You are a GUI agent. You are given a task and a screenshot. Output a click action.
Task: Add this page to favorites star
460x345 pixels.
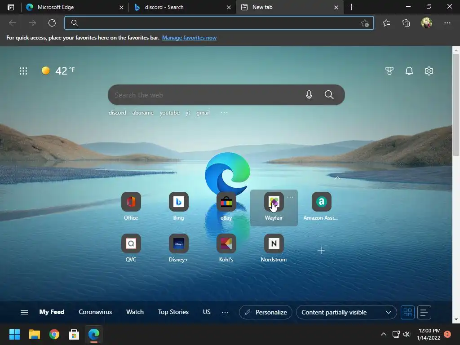(365, 23)
